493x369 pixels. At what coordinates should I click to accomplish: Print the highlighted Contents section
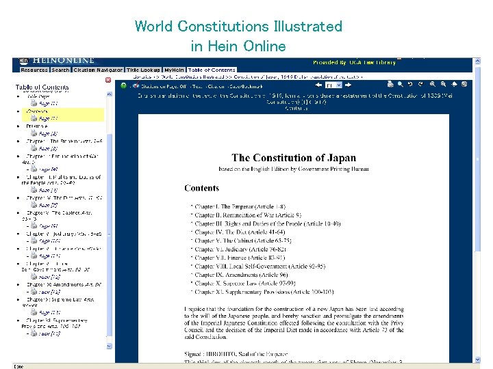[34, 118]
